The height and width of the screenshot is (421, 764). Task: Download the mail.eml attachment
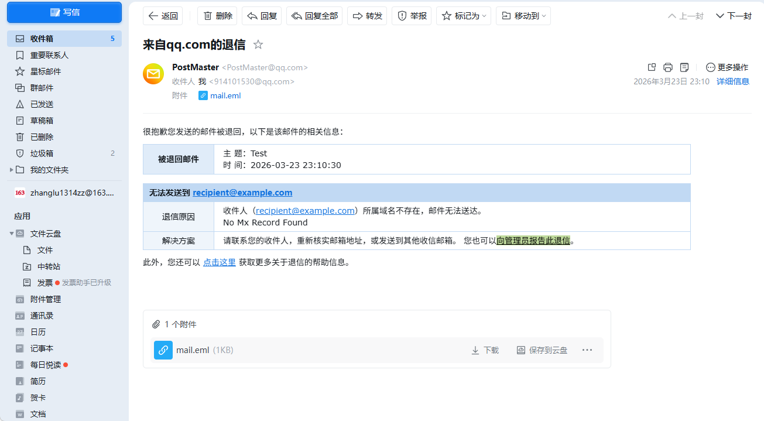click(x=485, y=350)
